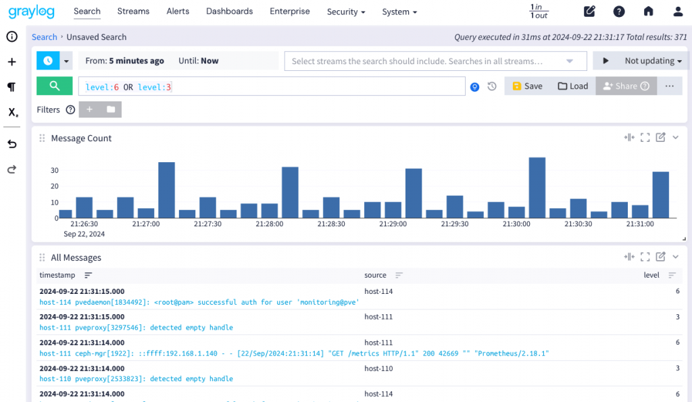Open the pvedaemon successful auth message
The height and width of the screenshot is (402, 692).
(199, 302)
